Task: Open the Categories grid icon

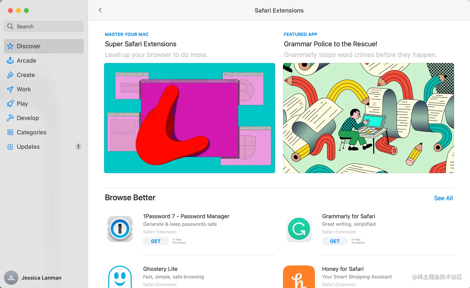Action: (x=10, y=132)
